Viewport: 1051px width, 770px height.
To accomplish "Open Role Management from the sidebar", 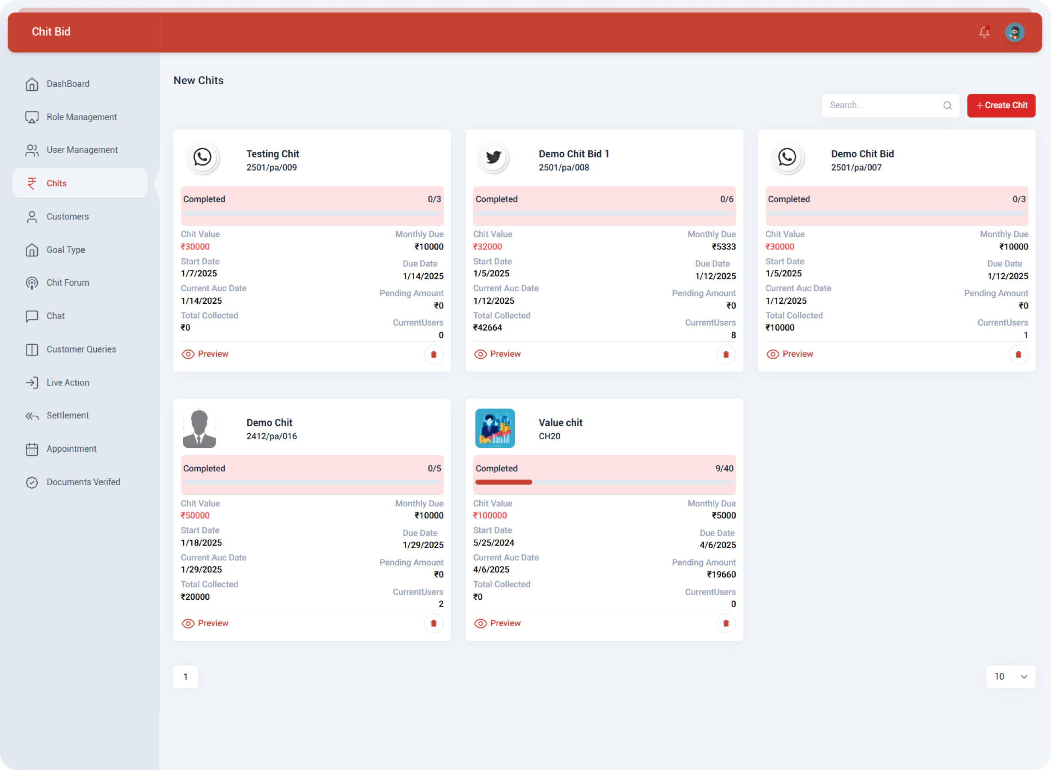I will pos(82,117).
